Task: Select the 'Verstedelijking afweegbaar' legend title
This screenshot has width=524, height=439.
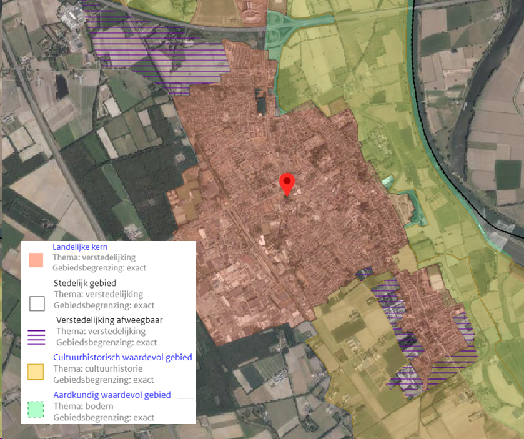Action: (x=109, y=320)
